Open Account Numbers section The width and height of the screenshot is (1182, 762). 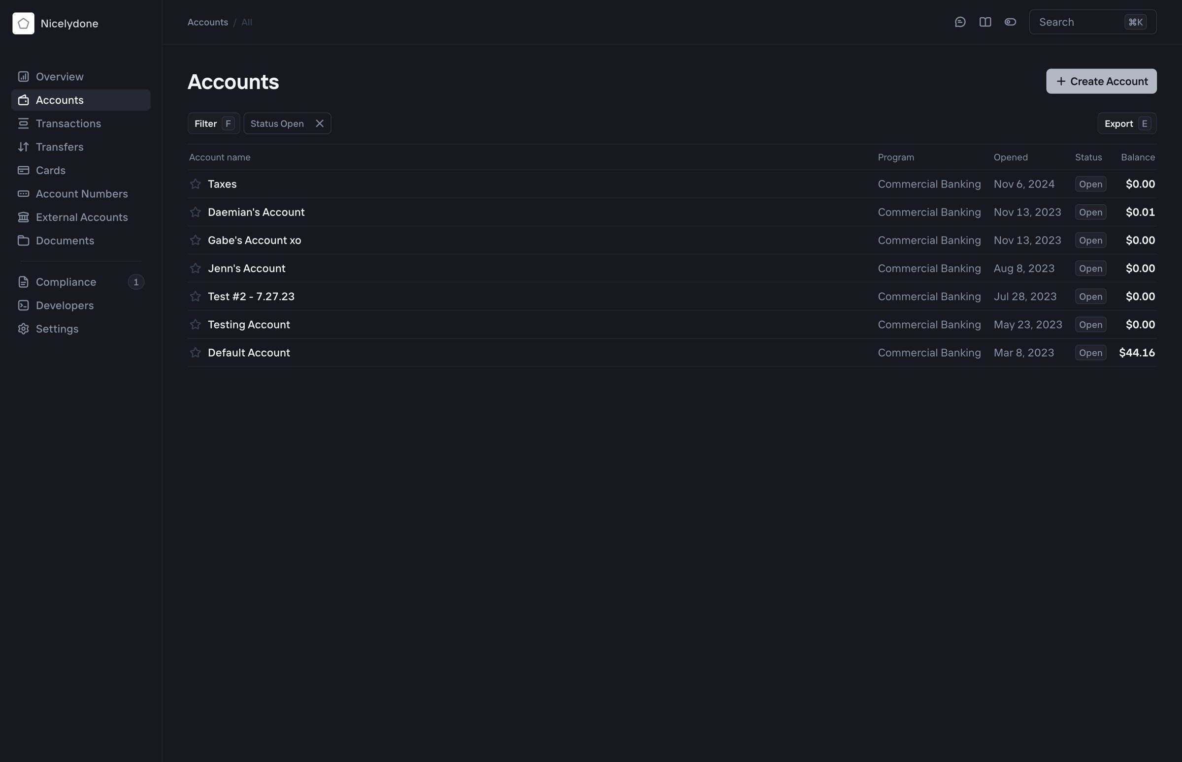tap(81, 194)
